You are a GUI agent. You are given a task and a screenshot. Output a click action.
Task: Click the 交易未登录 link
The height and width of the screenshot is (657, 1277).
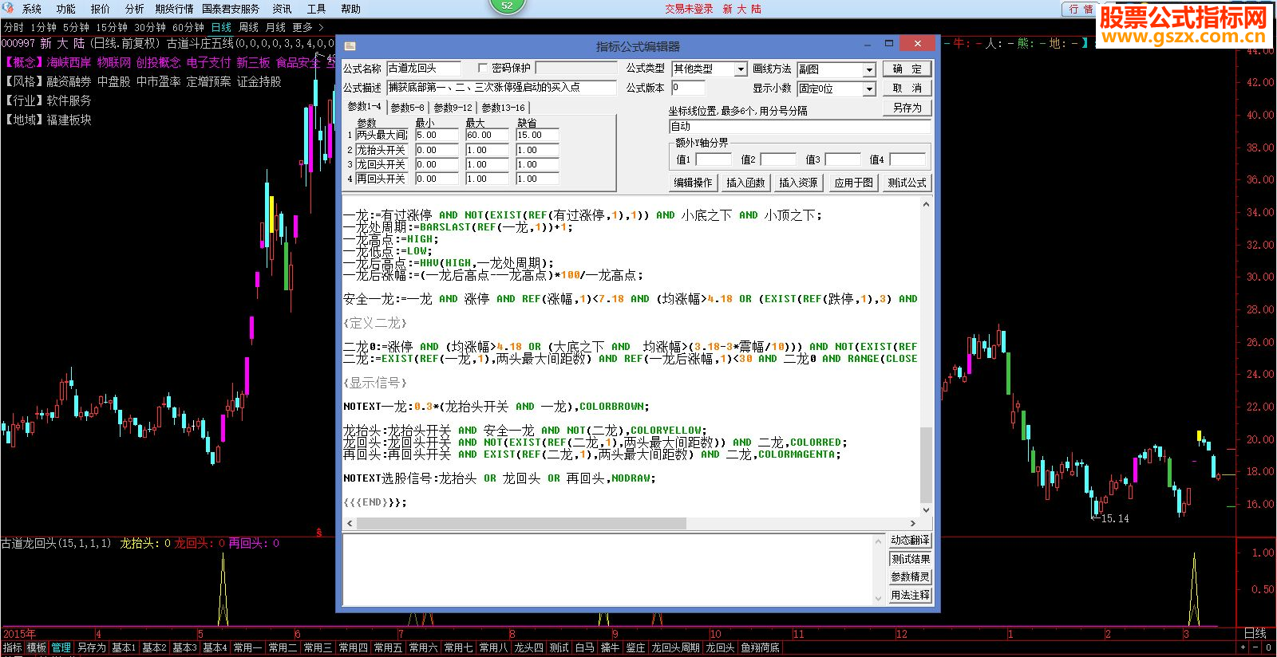(x=690, y=9)
